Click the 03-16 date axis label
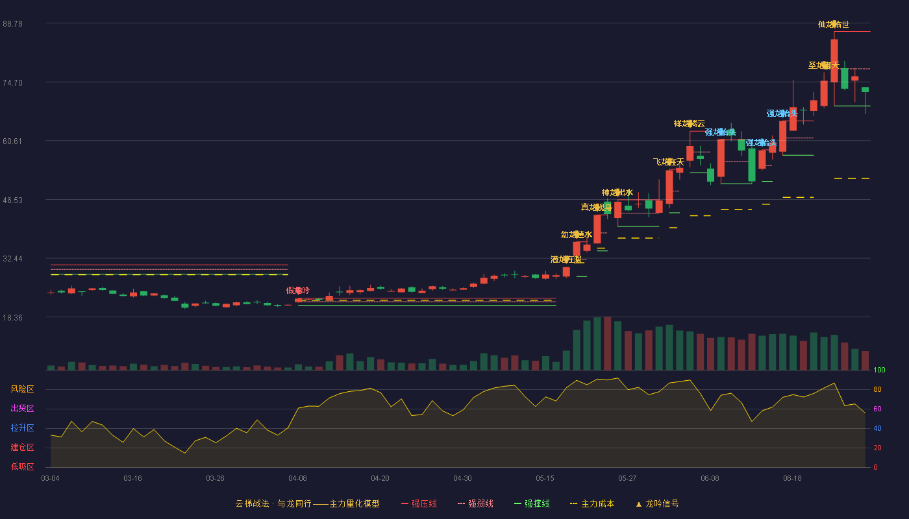909x519 pixels. pos(132,478)
